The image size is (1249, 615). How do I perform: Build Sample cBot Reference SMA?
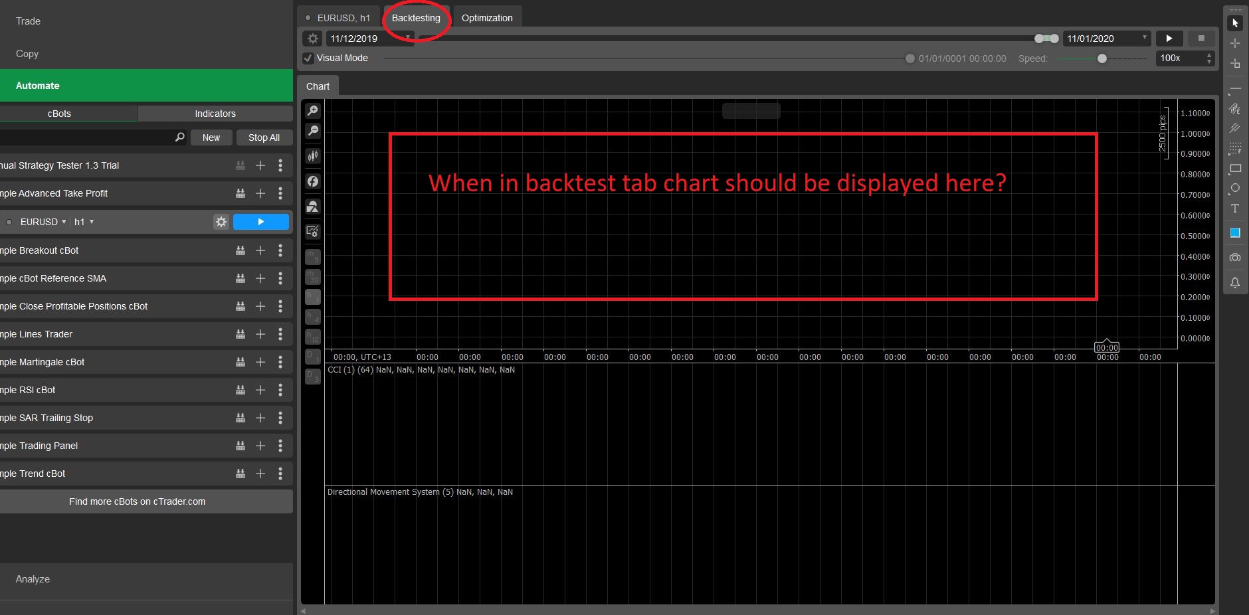[x=240, y=278]
